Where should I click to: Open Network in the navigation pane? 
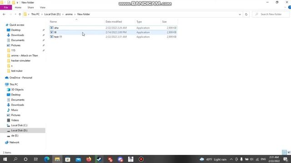click(x=14, y=142)
